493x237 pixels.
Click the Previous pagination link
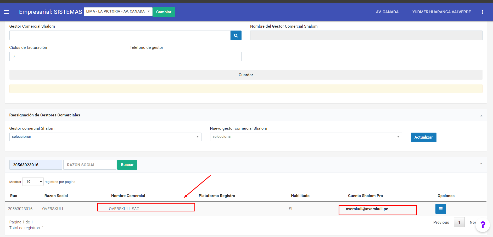pyautogui.click(x=441, y=222)
